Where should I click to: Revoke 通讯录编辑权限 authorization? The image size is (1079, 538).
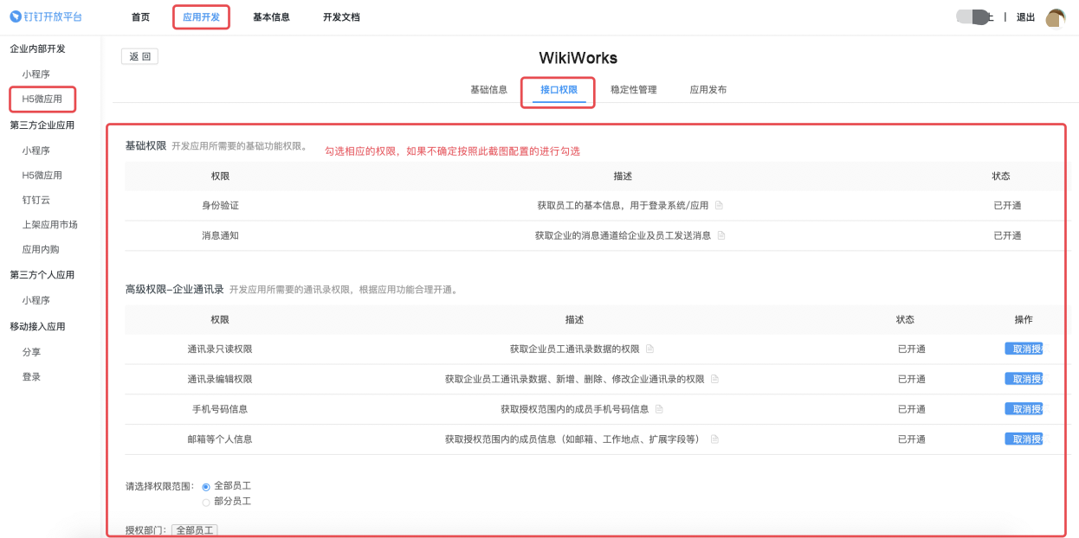point(1024,379)
